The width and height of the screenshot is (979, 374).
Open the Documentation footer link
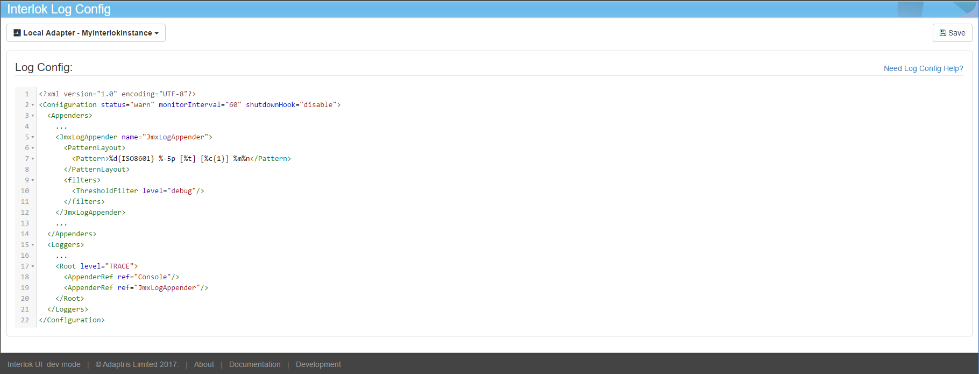[x=255, y=364]
